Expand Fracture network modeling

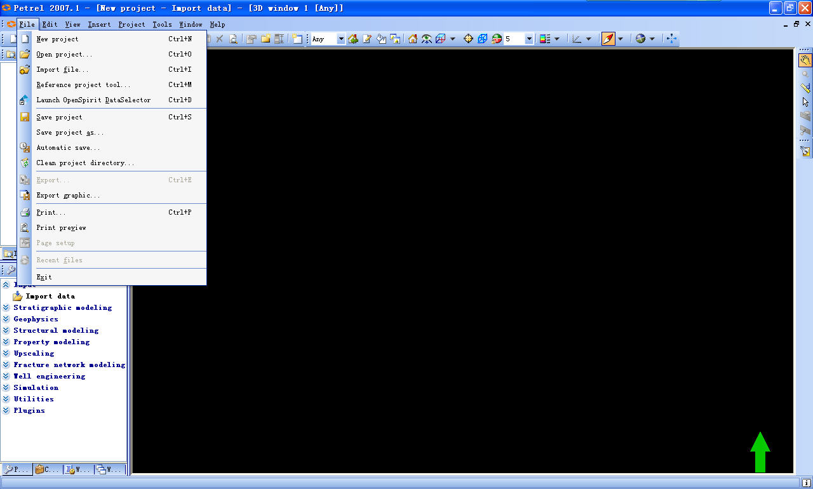(6, 365)
